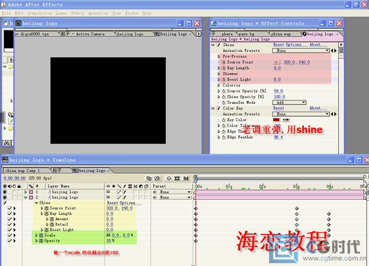Toggle Source Opacity stopwatch
The height and width of the screenshot is (266, 369).
click(x=224, y=91)
